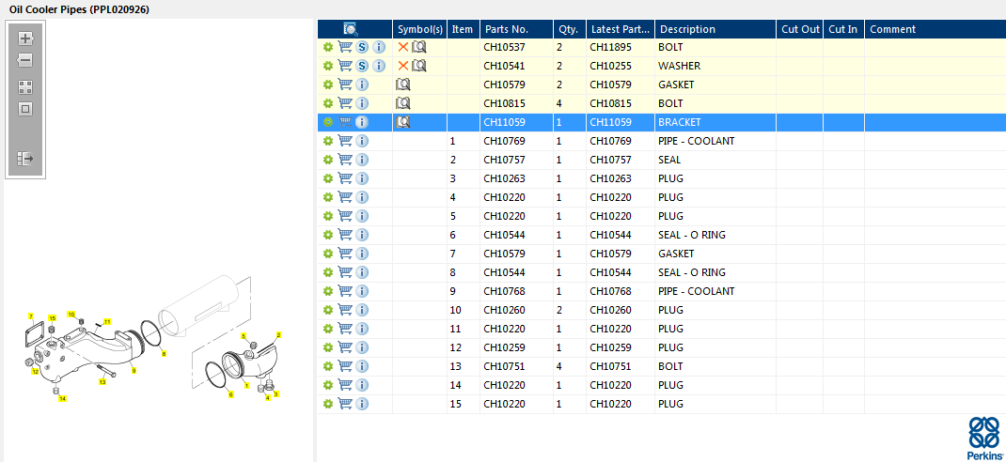1006x462 pixels.
Task: Click the search icon in table header
Action: tap(351, 29)
